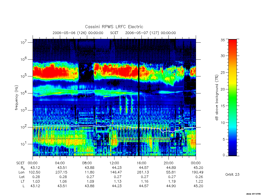Click the 'Orbit 23' label
The image size is (261, 195).
232,174
